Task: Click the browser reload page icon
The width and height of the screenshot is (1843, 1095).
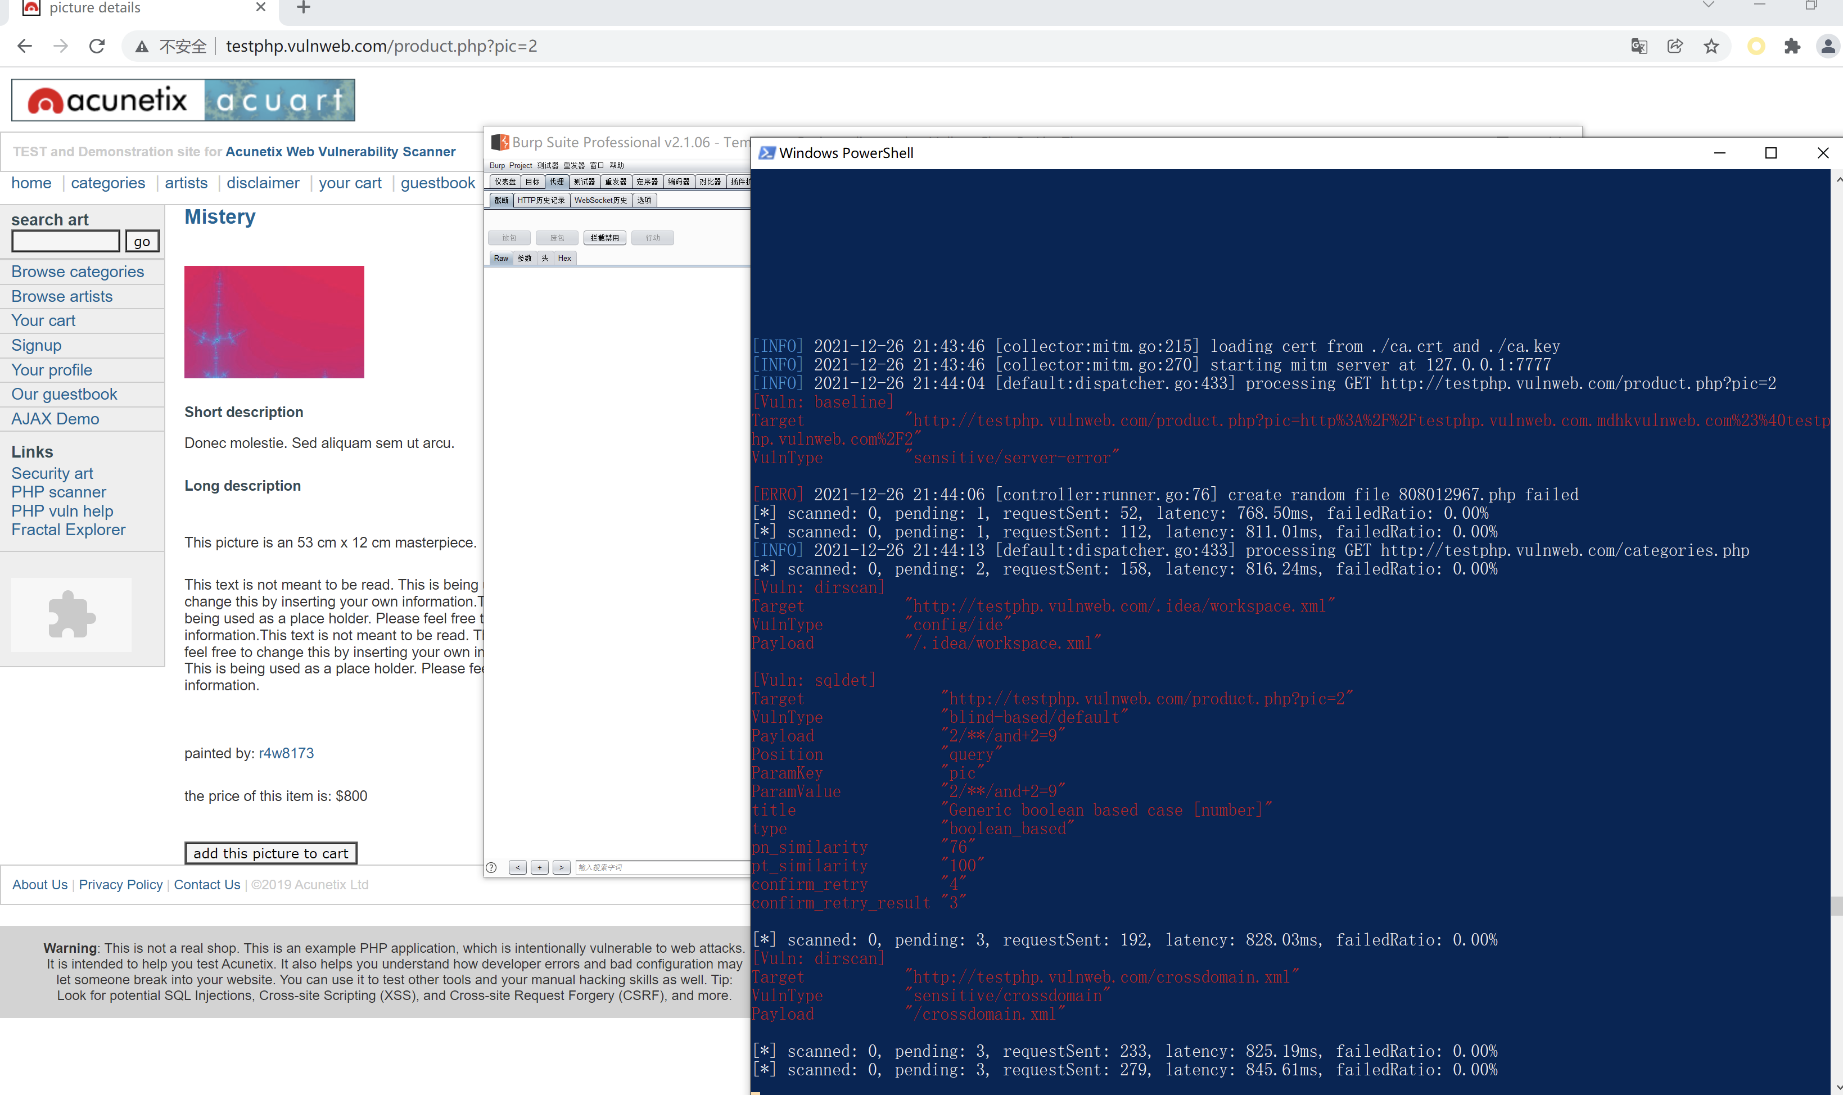Action: 97,46
